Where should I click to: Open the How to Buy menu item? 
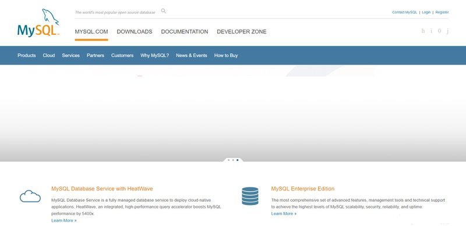[x=226, y=55]
